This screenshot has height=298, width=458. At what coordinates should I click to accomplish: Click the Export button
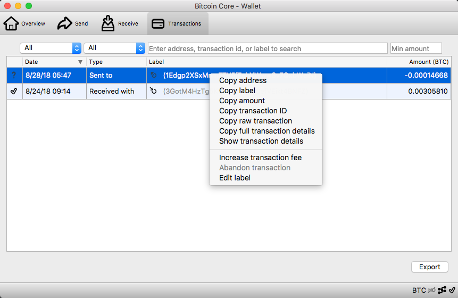coord(430,267)
